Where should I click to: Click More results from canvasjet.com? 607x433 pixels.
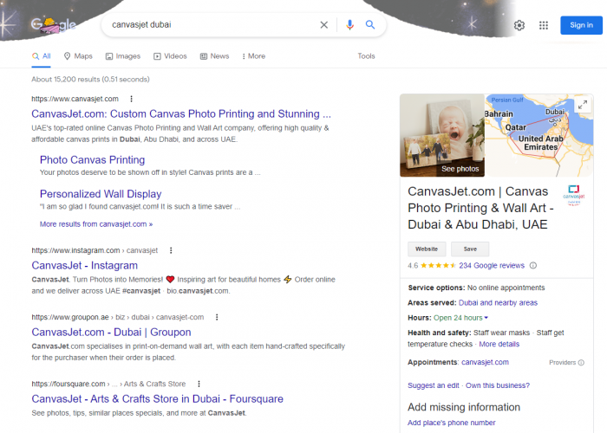click(96, 224)
